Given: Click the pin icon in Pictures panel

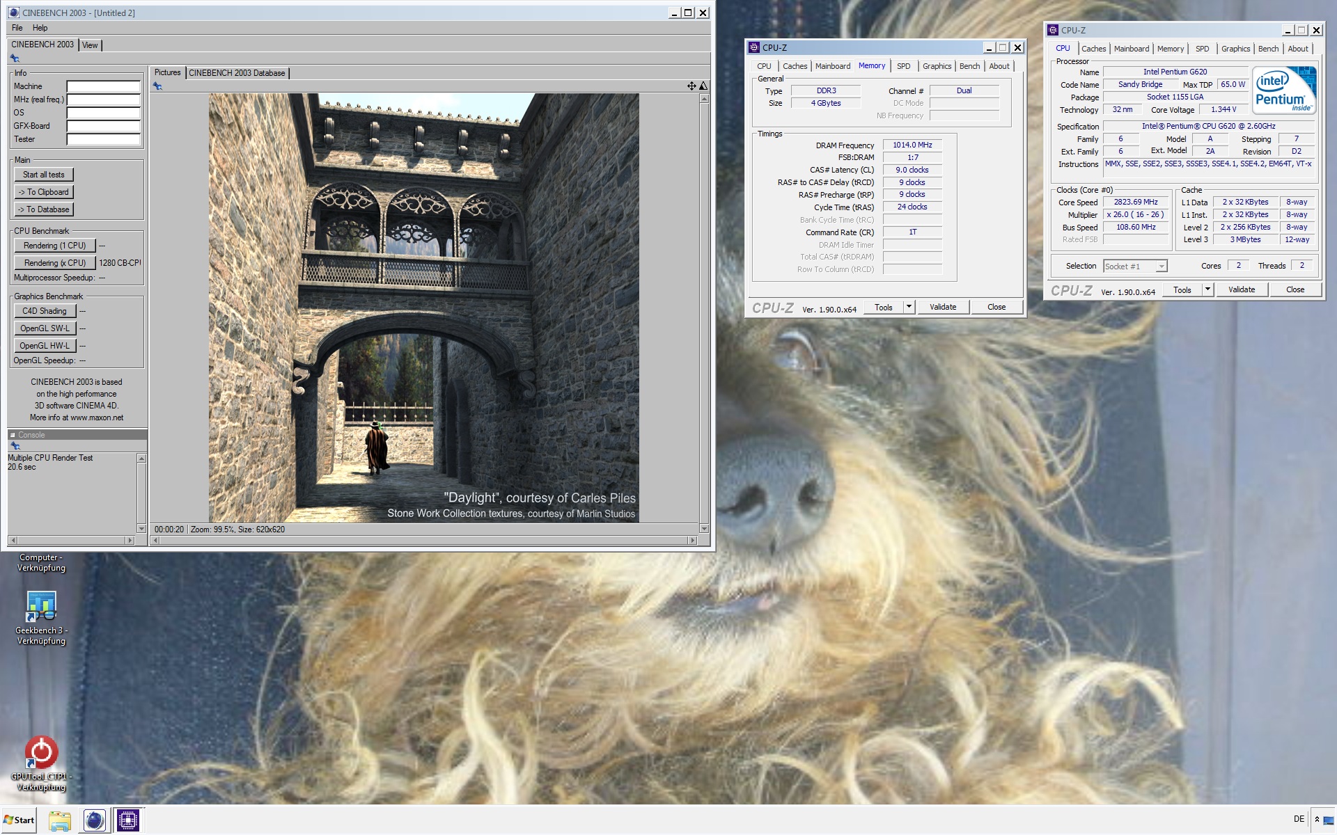Looking at the screenshot, I should point(157,86).
